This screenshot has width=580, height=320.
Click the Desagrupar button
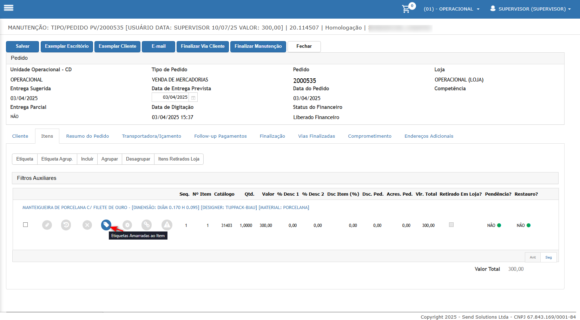pyautogui.click(x=138, y=159)
